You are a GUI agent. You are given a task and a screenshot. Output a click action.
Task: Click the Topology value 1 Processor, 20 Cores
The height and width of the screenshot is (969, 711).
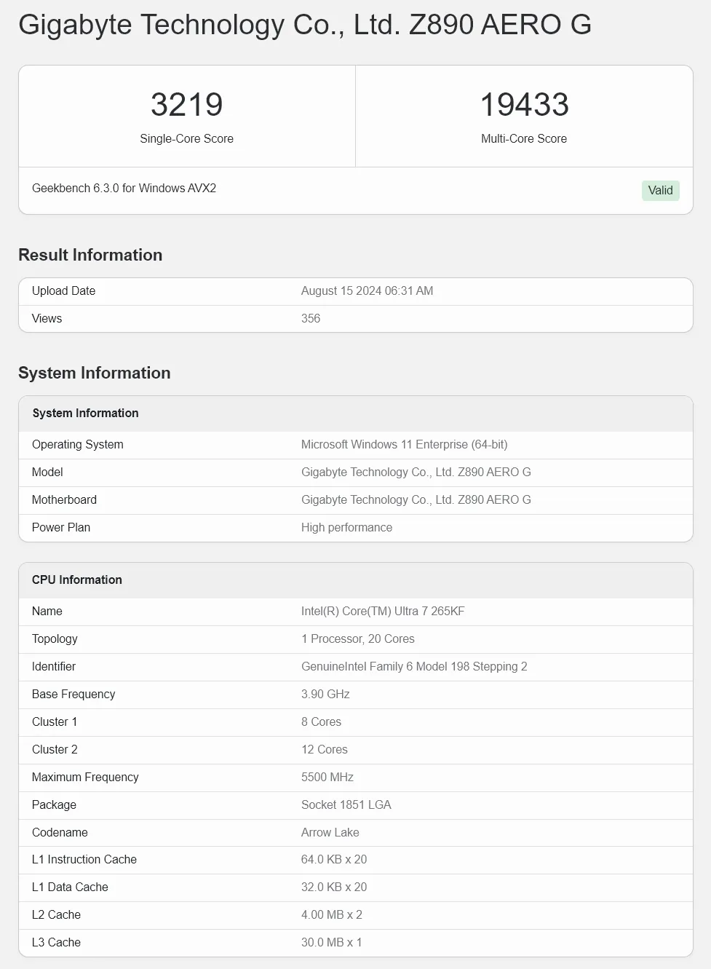click(358, 638)
